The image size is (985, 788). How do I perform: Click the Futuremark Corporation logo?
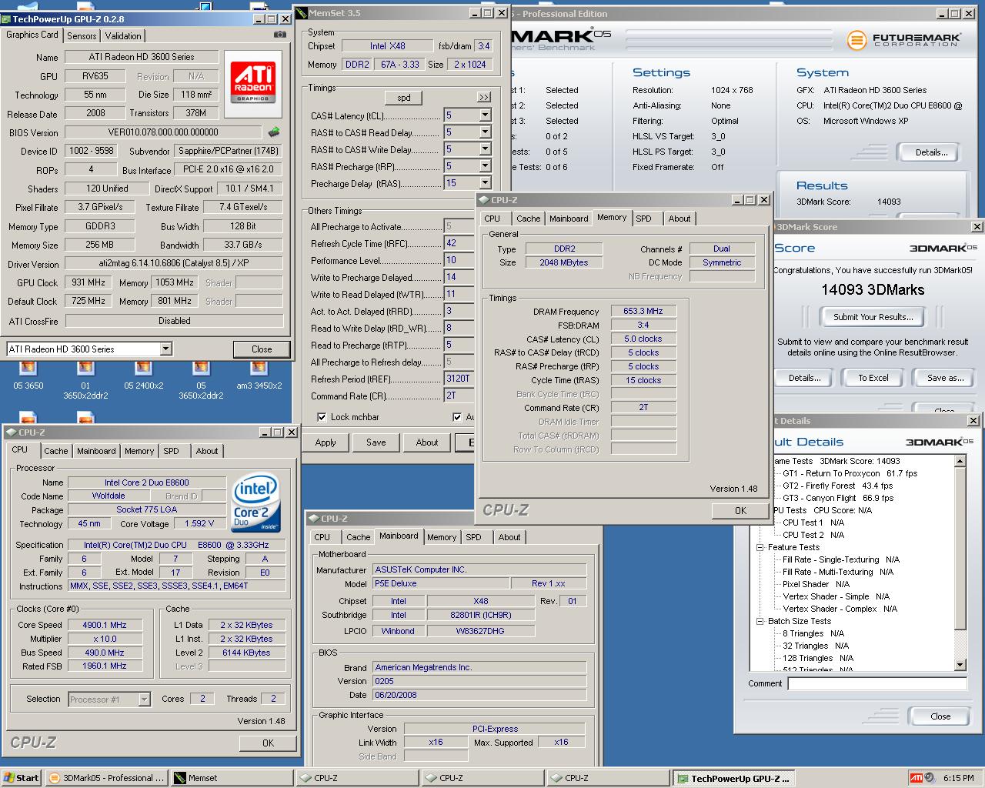903,40
